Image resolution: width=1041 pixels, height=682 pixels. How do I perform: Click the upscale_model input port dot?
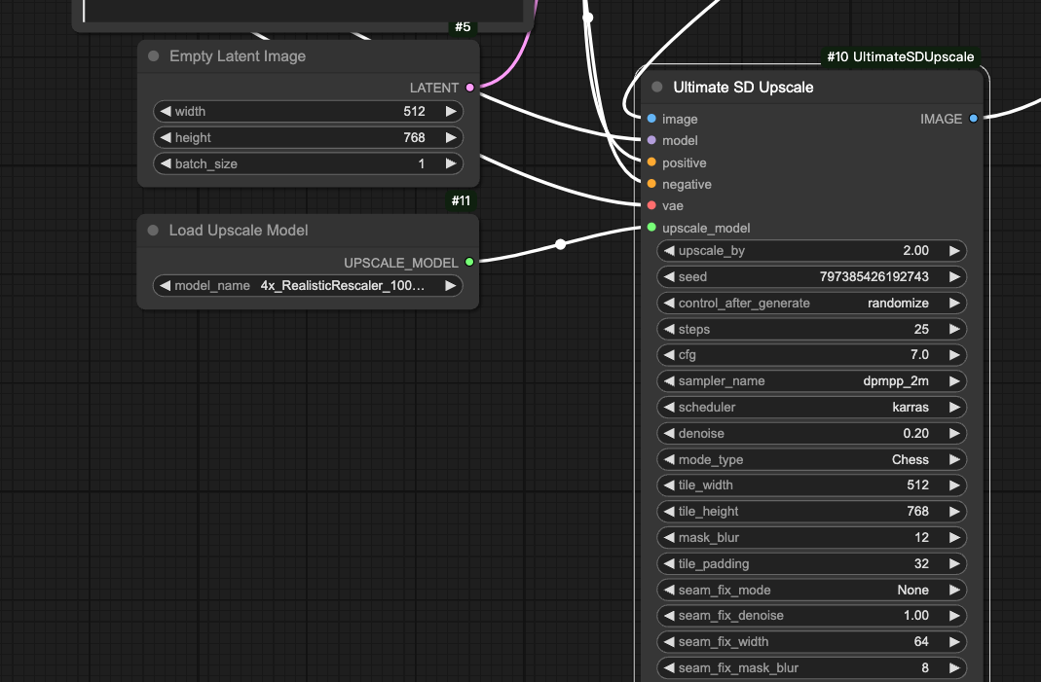[x=651, y=228]
